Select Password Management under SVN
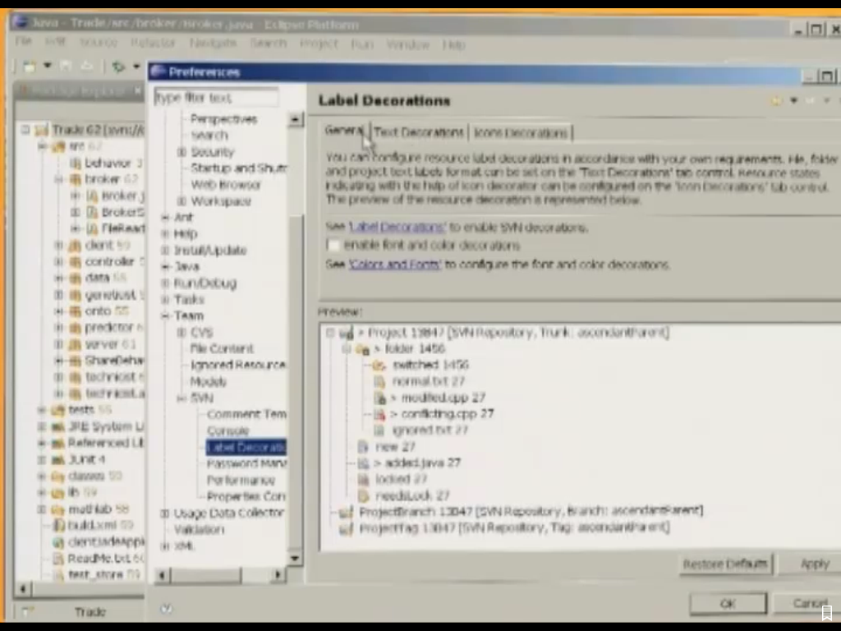 246,463
